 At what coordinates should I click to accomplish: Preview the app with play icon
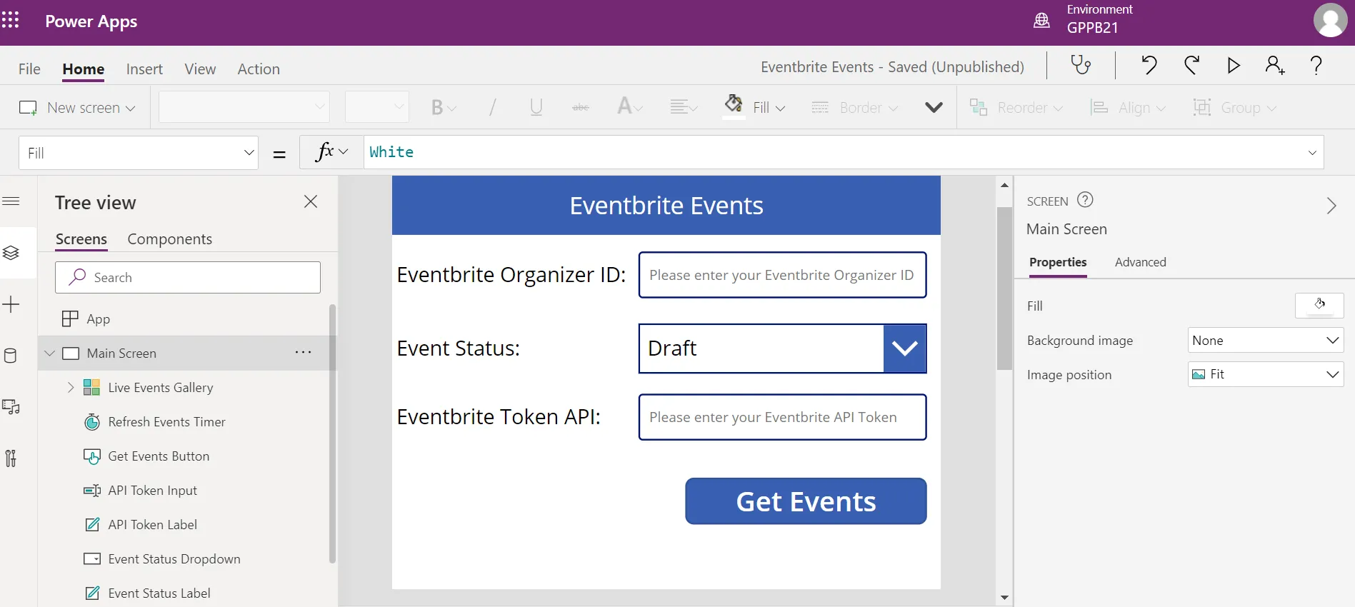1234,66
